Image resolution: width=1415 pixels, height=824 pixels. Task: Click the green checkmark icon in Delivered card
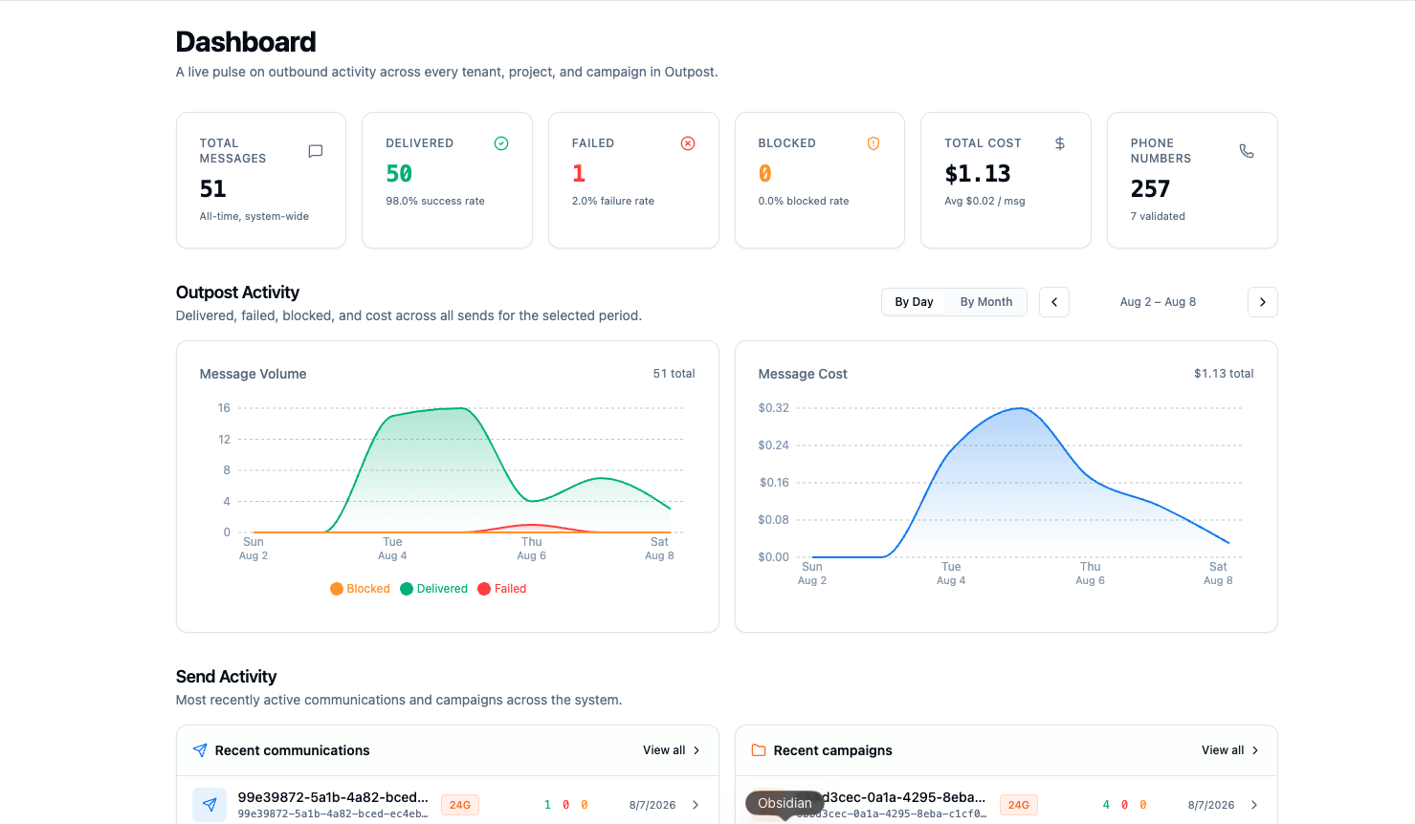pos(501,143)
